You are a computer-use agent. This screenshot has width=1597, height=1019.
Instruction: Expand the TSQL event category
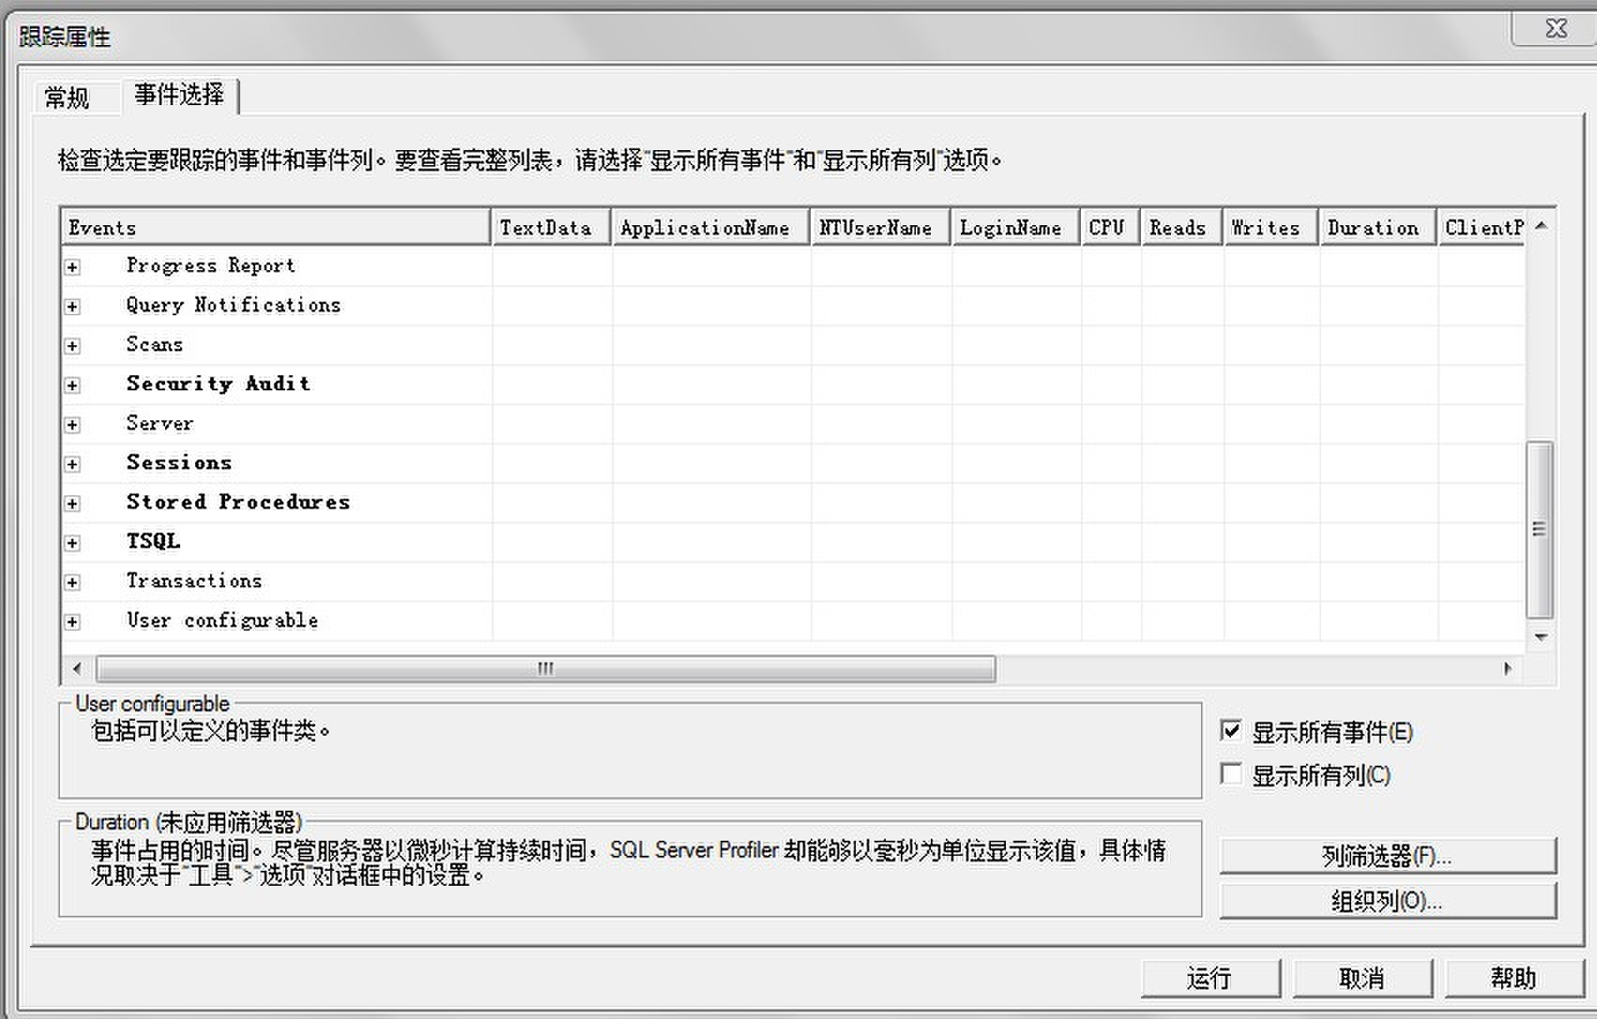72,543
